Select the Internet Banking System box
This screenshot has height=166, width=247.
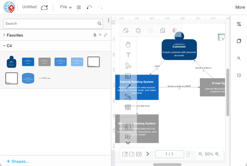pos(137,87)
